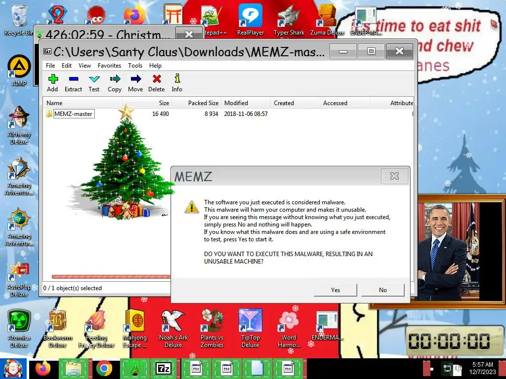Launch the Plants vs Zombies shortcut
506x379 pixels.
(211, 329)
